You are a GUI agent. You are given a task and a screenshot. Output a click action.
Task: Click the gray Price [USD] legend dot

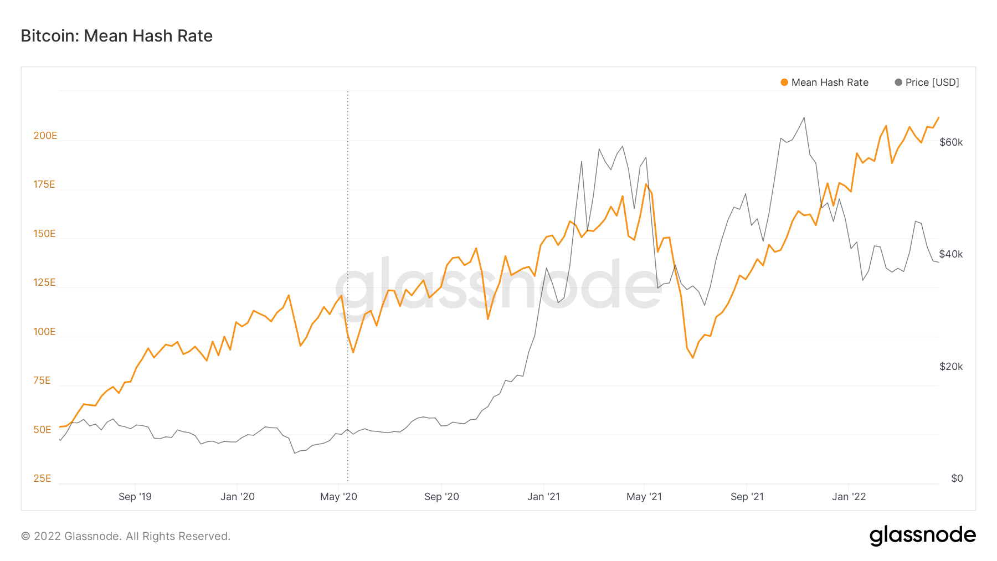click(x=898, y=83)
